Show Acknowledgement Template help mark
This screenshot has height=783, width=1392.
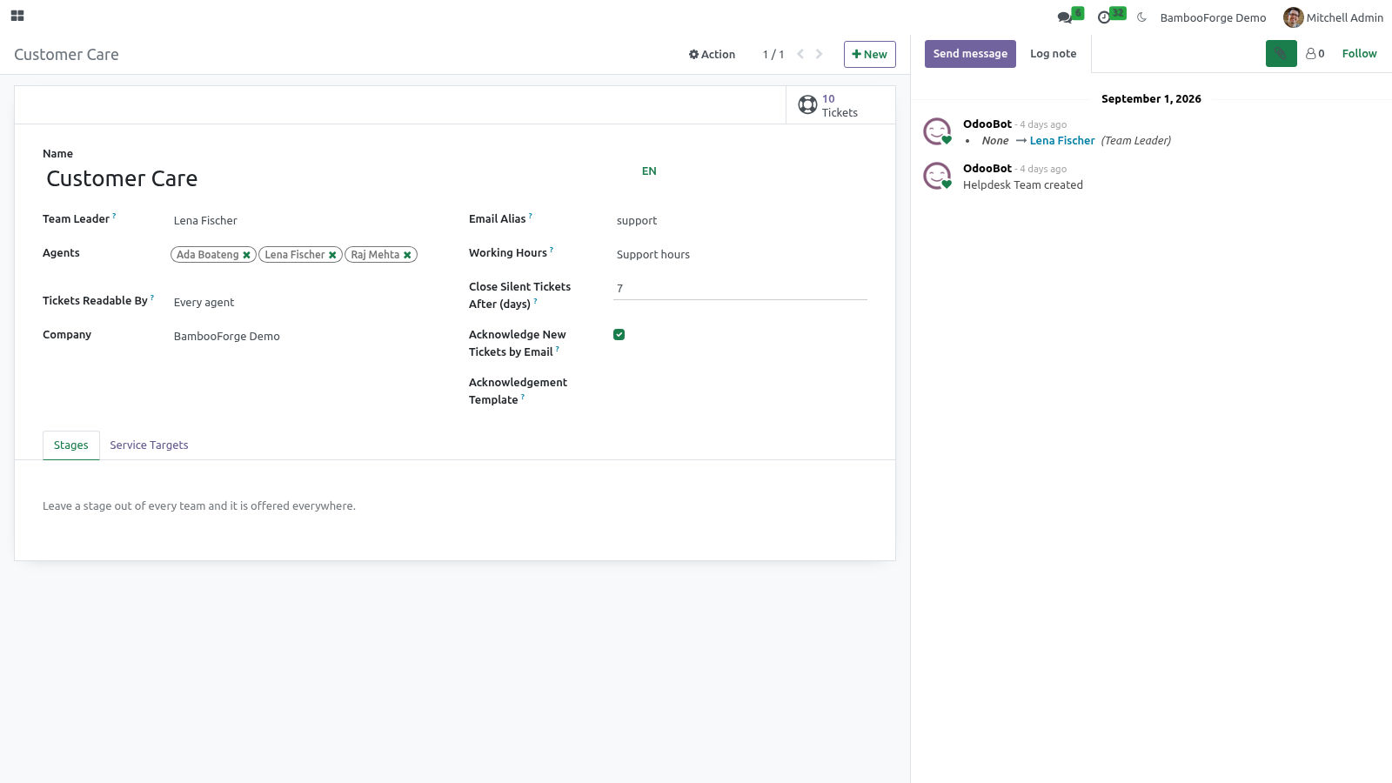(523, 397)
